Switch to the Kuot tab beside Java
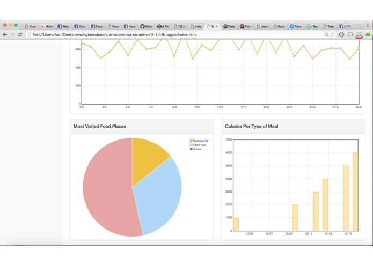 click(279, 26)
